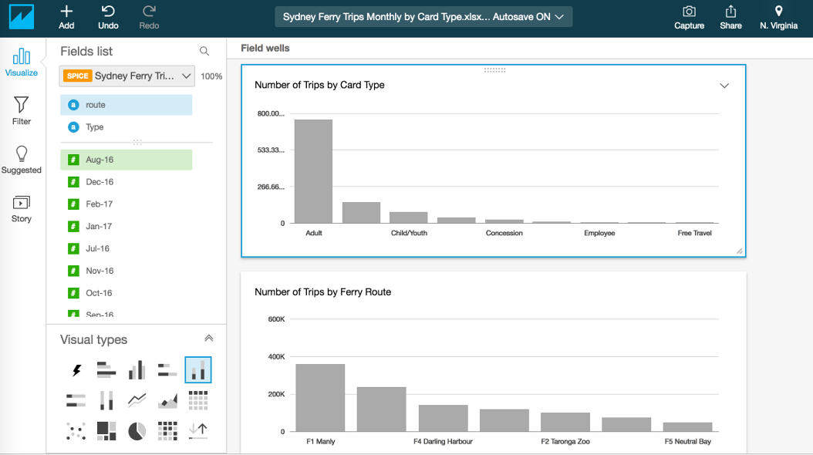Open the Card Type chart options chevron
This screenshot has height=455, width=813.
724,86
